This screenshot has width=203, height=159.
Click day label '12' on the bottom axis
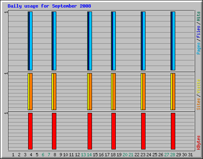pos(77,155)
